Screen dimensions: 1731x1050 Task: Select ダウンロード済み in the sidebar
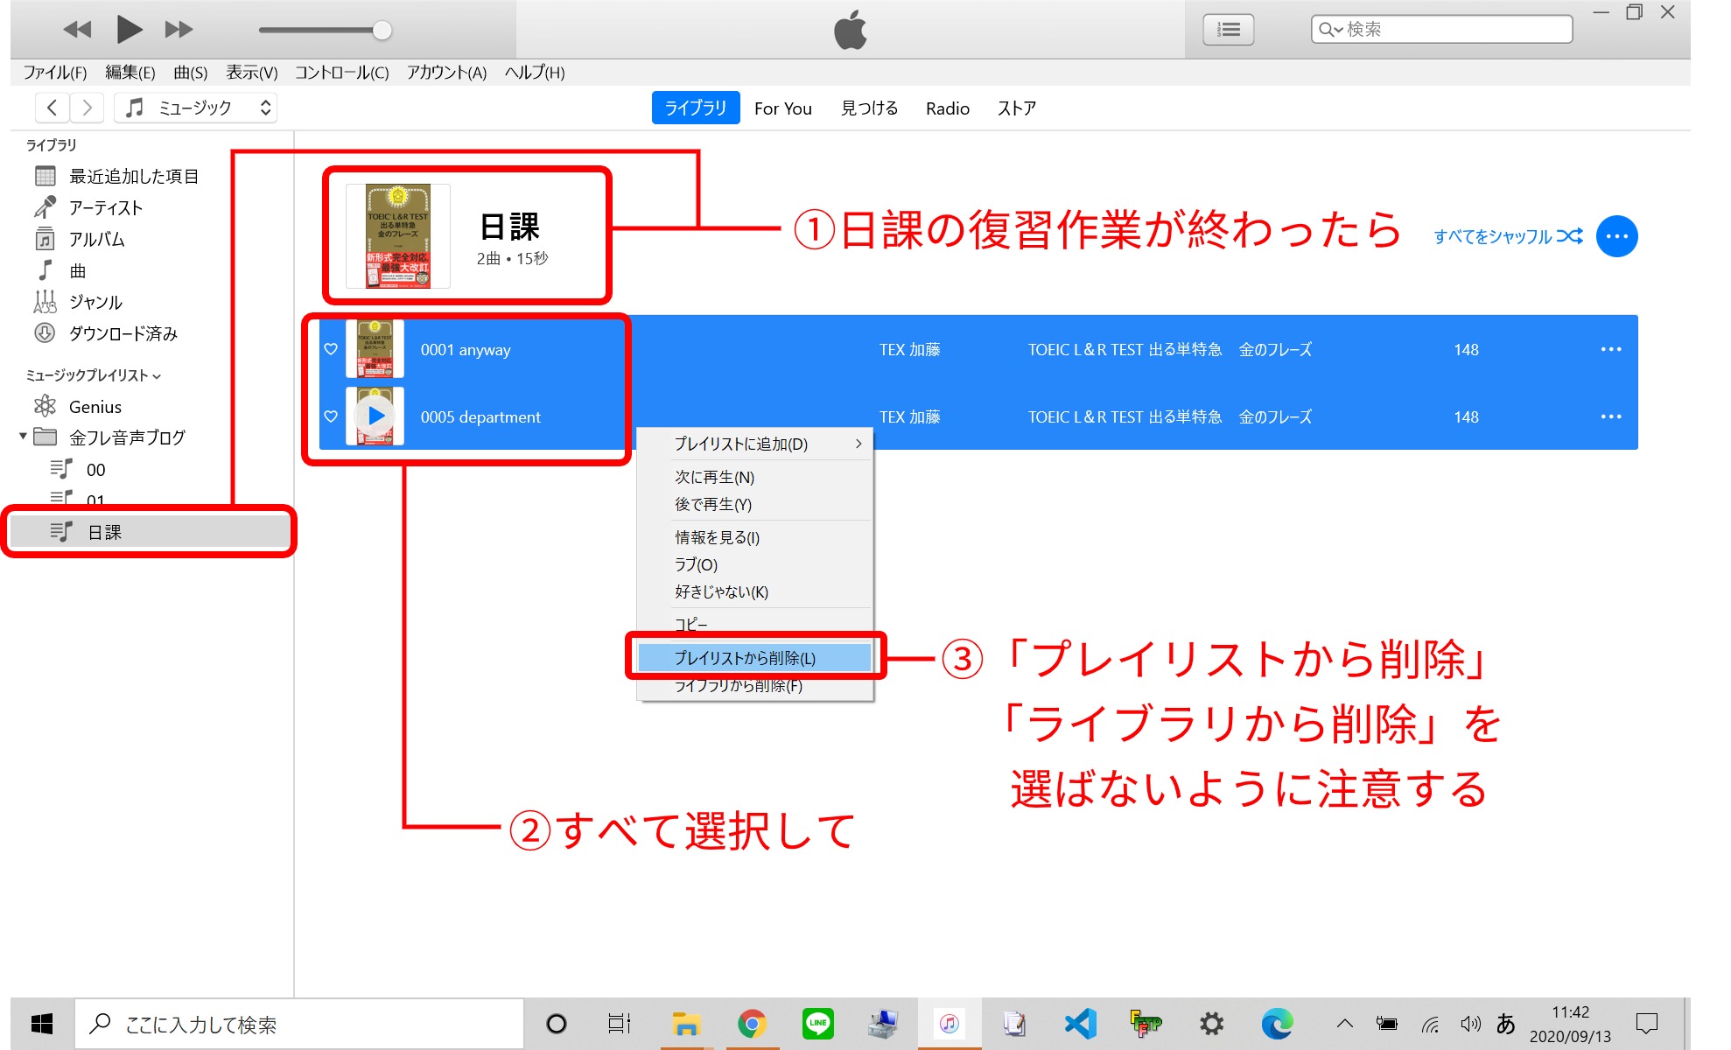[123, 333]
